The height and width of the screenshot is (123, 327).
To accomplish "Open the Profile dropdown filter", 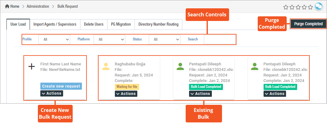I will pos(54,39).
